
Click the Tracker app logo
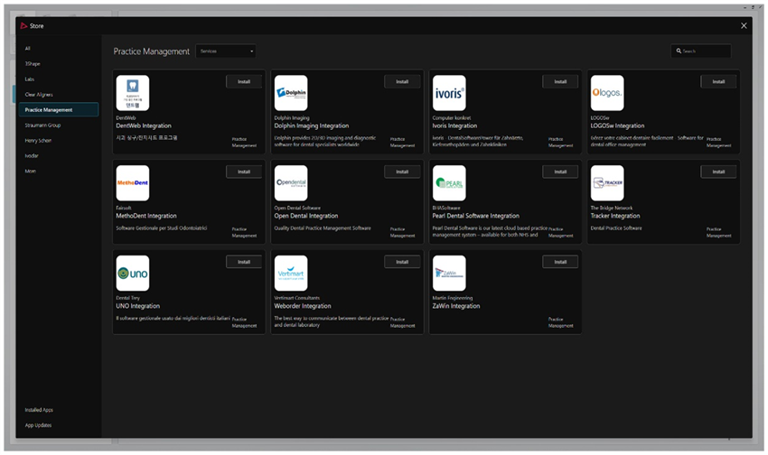[607, 182]
